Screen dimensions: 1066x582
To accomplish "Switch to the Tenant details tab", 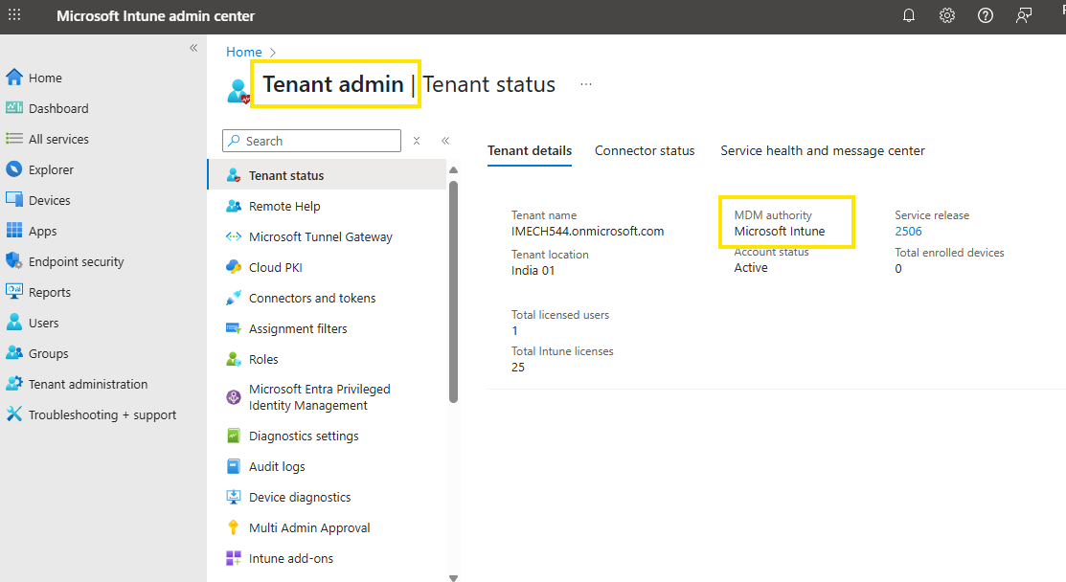I will pos(530,150).
